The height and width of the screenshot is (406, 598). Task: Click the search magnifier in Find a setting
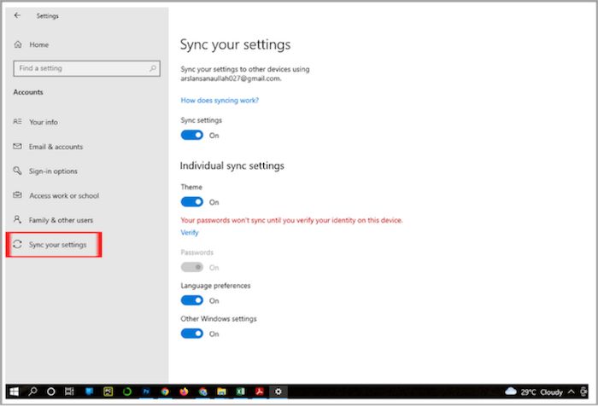(x=153, y=68)
